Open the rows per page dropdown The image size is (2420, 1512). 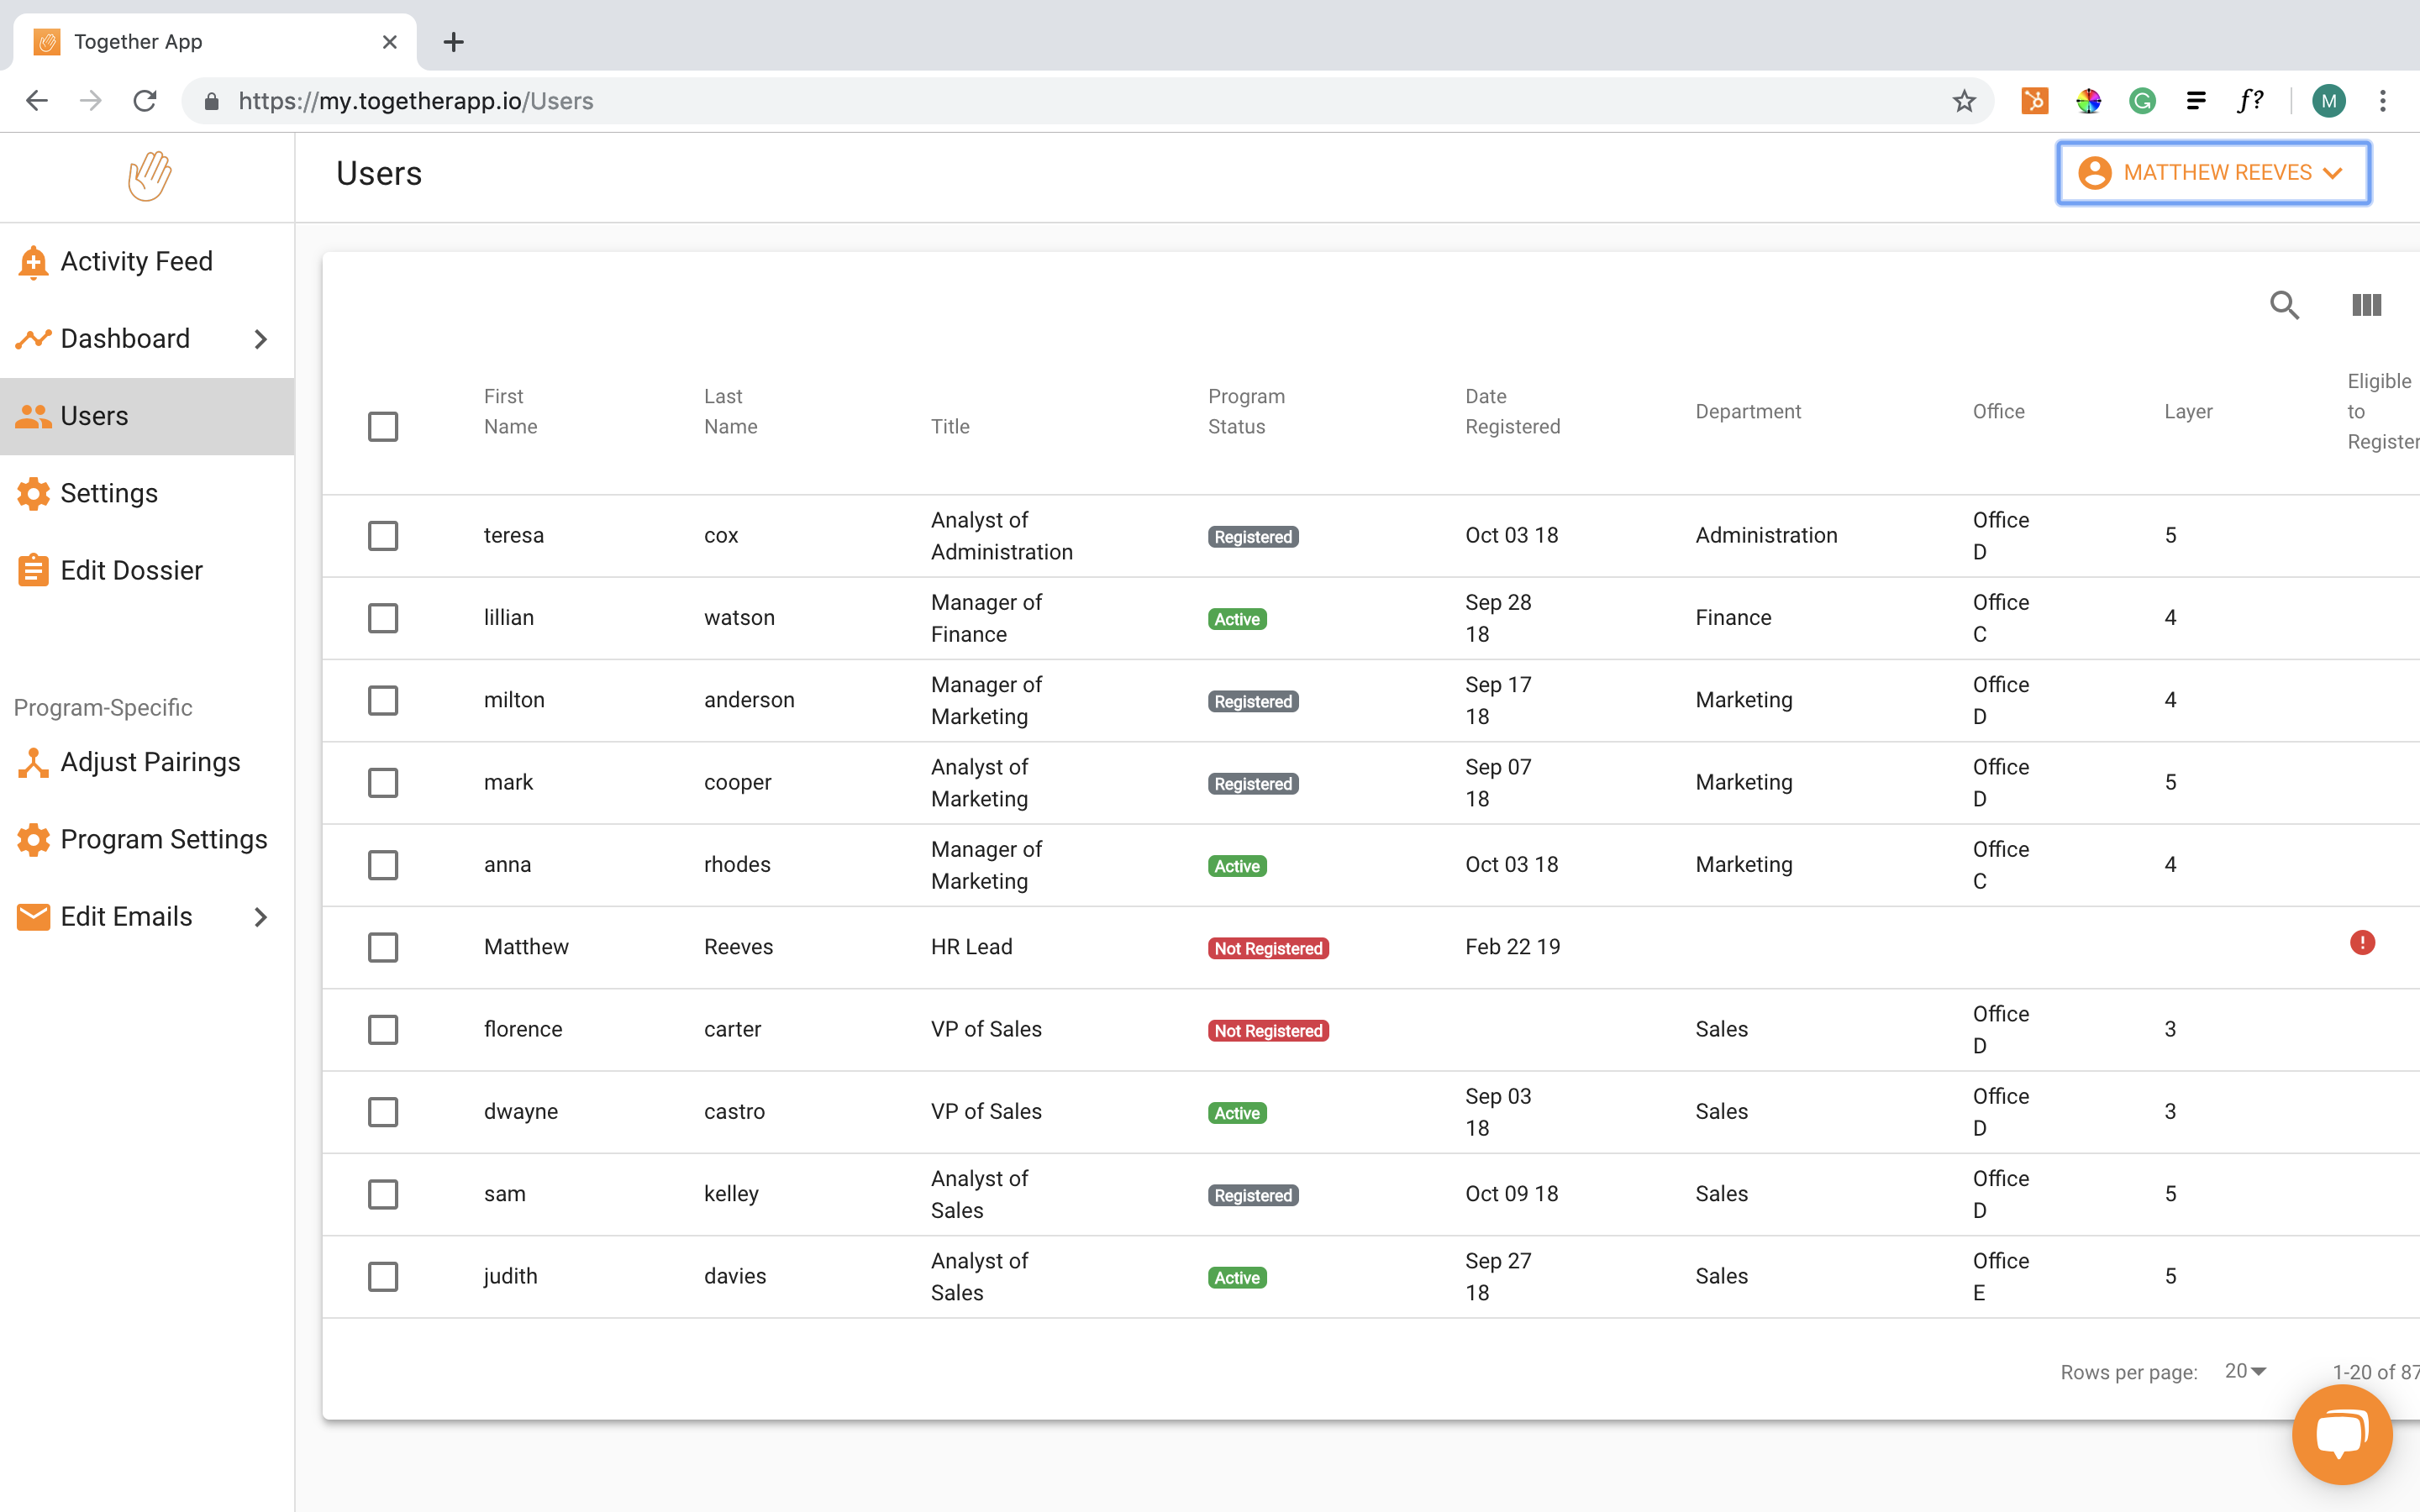coord(2245,1371)
